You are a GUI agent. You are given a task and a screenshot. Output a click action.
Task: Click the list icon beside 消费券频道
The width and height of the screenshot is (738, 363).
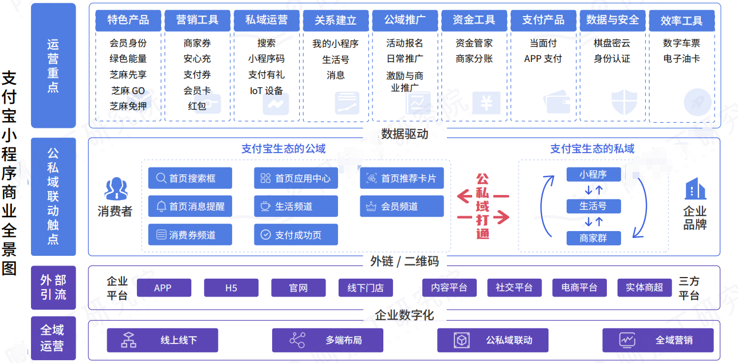pos(161,235)
